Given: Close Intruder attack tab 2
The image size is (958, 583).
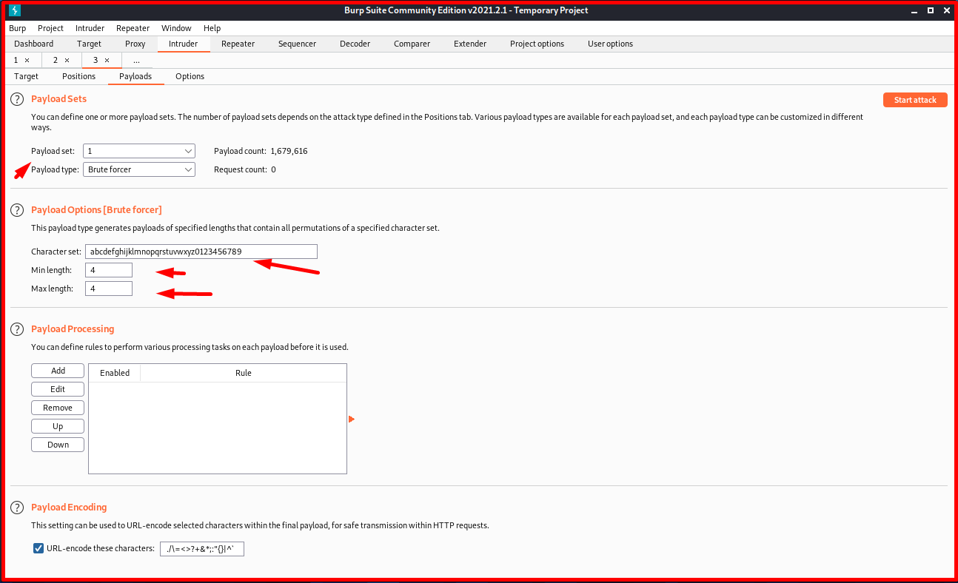Looking at the screenshot, I should click(67, 61).
